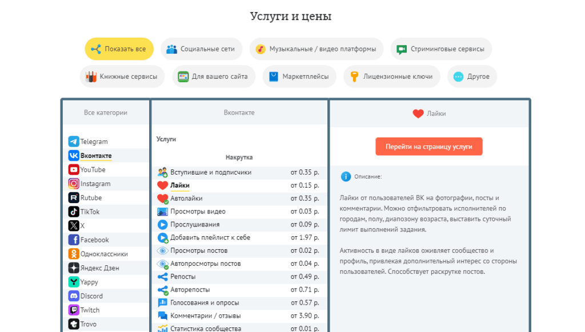Click the Trovo icon
The image size is (585, 332).
[x=74, y=324]
